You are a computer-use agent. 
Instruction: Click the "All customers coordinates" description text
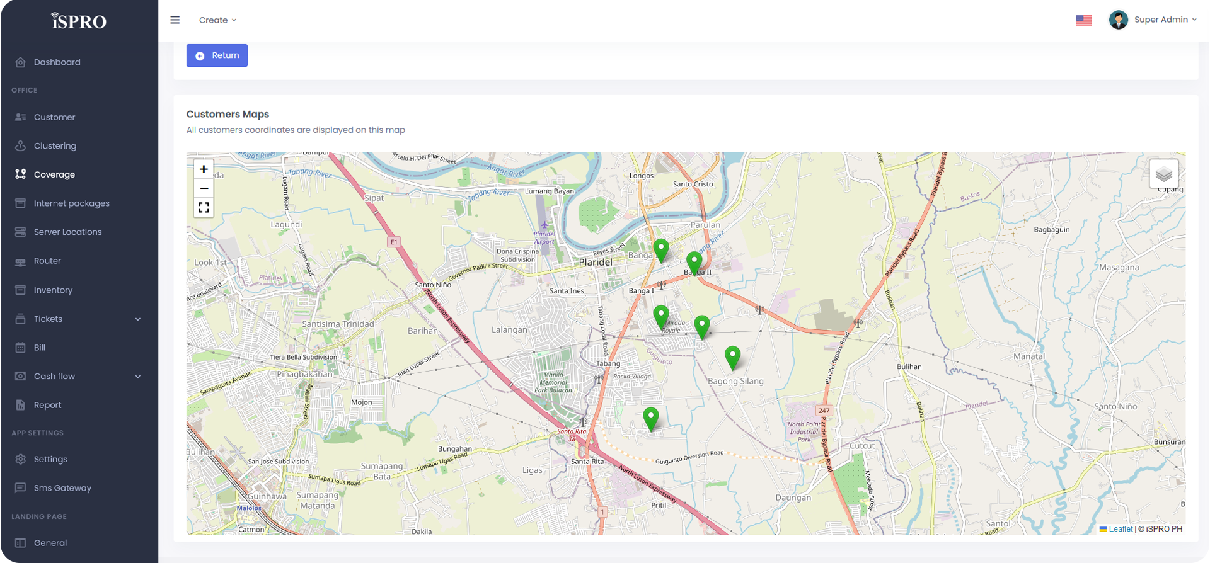[296, 130]
